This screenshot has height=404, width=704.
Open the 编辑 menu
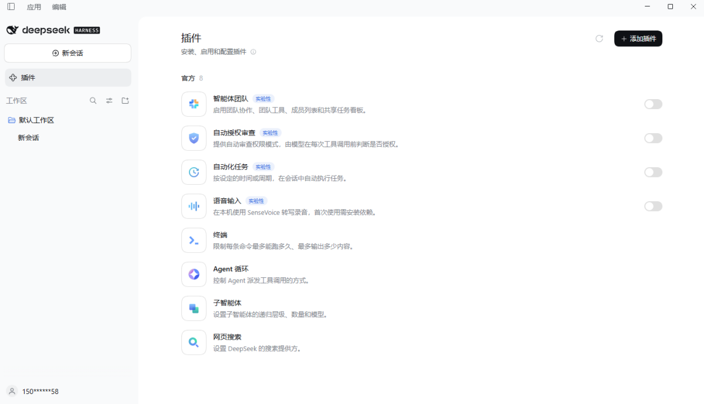coord(59,7)
